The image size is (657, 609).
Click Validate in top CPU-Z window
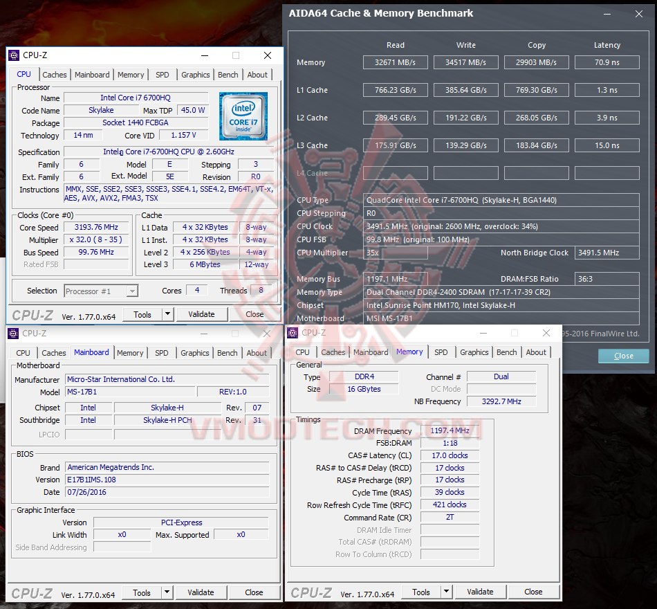tap(201, 314)
